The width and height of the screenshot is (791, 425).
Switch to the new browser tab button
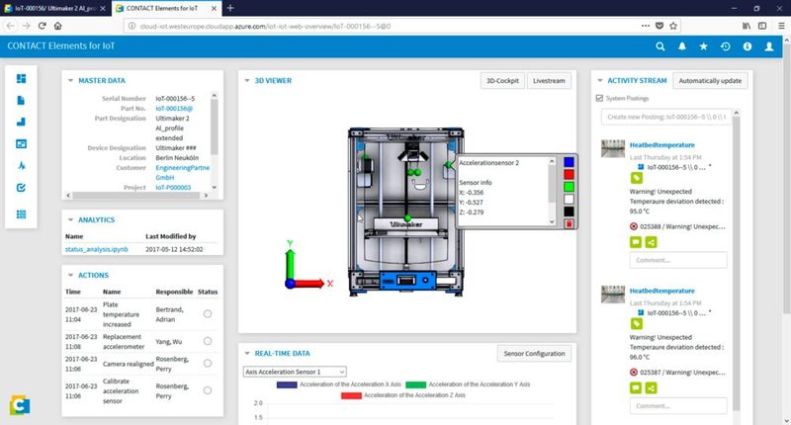[x=230, y=7]
